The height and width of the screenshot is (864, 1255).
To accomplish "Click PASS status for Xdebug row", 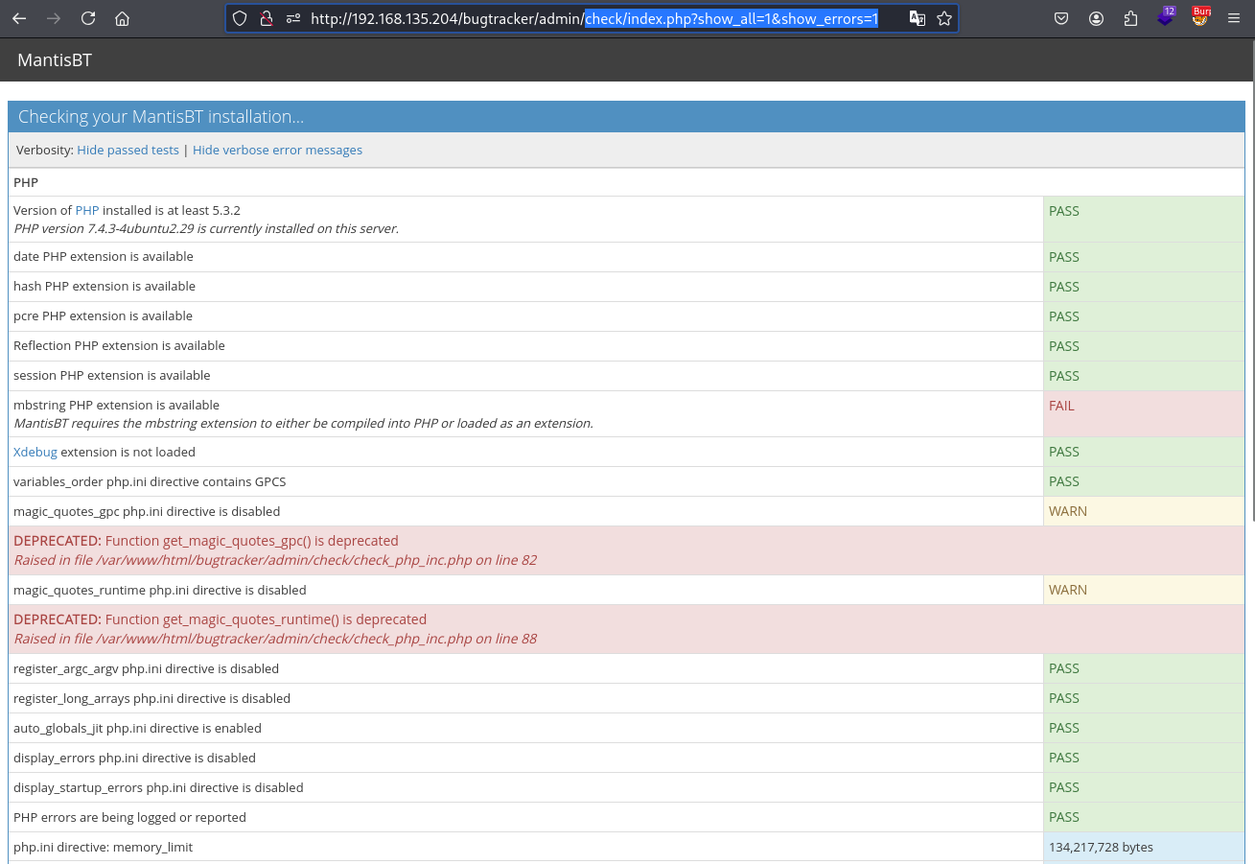I will pos(1063,452).
